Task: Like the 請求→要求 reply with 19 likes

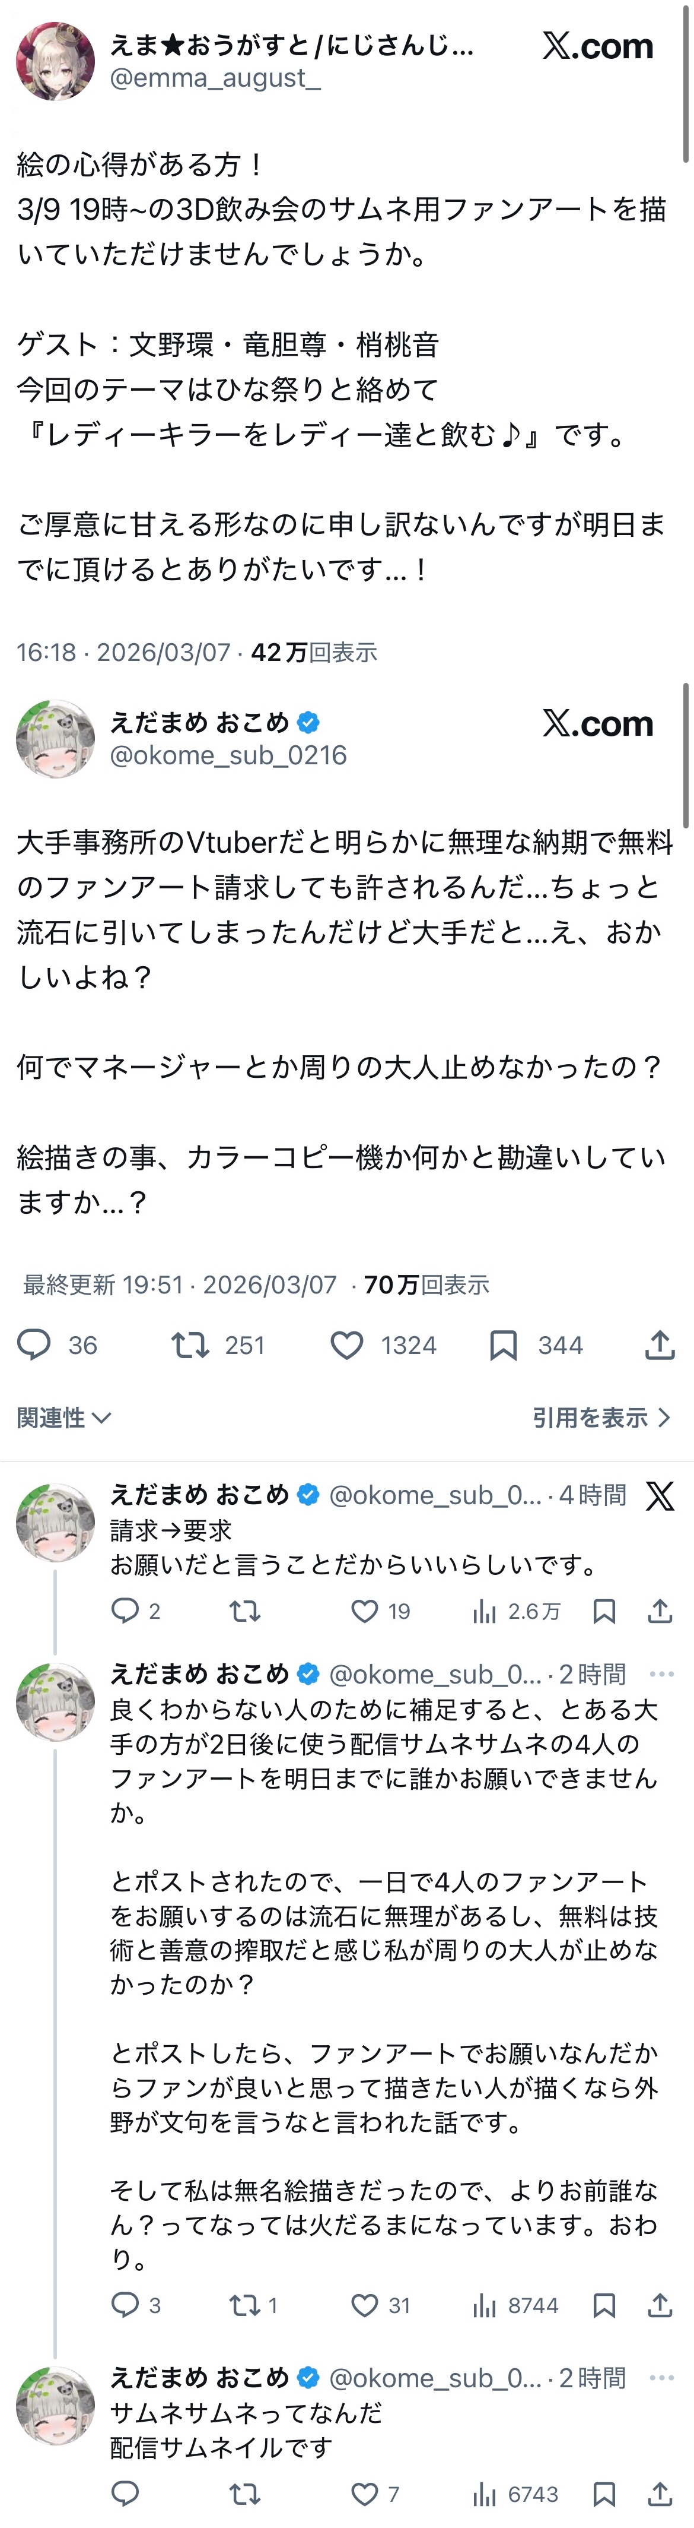Action: pos(365,1611)
